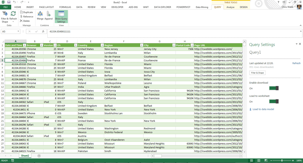
Task: Toggle the Show Query Settings button
Action: click(61, 17)
